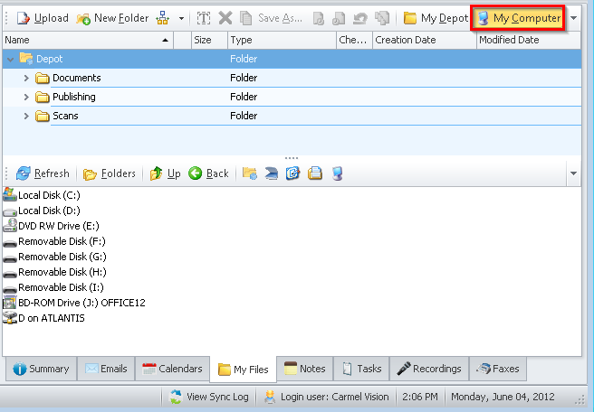Open the Recordings tab

pos(430,369)
